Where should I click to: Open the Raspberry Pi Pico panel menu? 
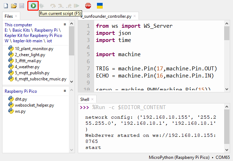click(x=65, y=91)
